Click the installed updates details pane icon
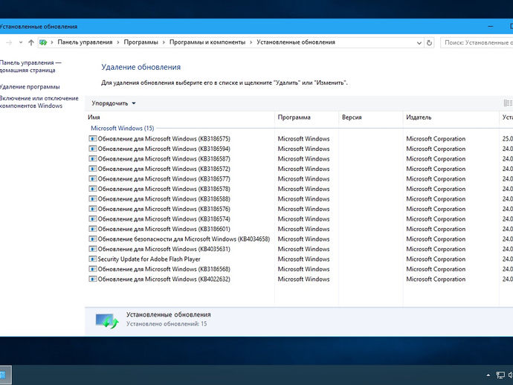Image resolution: width=513 pixels, height=385 pixels. (106, 321)
